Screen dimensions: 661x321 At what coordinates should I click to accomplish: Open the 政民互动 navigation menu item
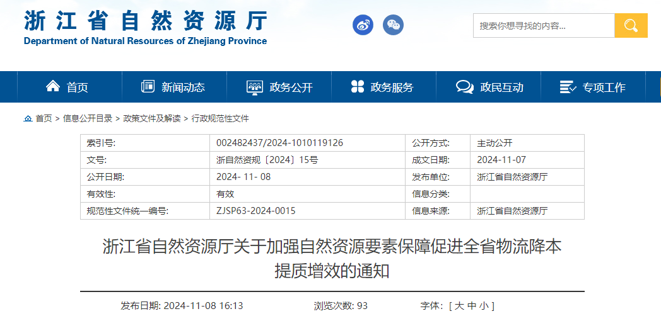pos(489,87)
